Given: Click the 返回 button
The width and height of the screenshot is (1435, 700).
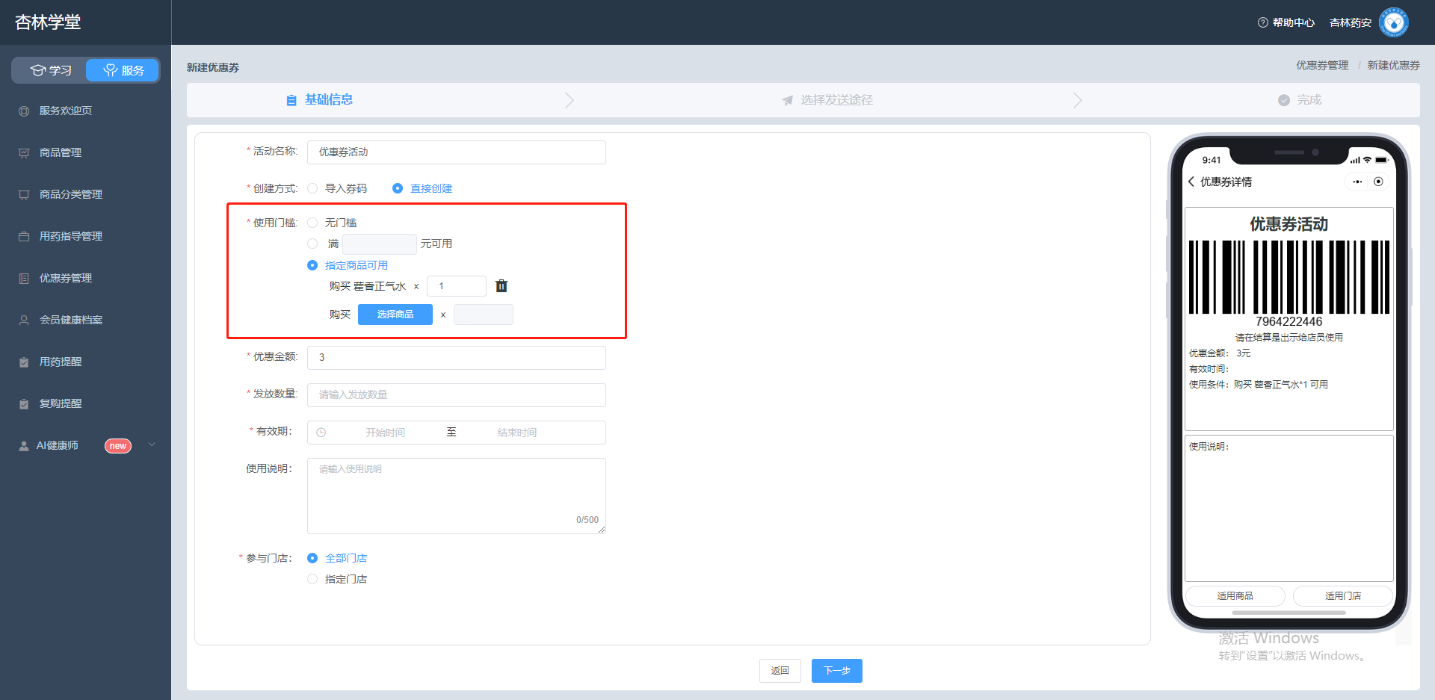Looking at the screenshot, I should 780,671.
